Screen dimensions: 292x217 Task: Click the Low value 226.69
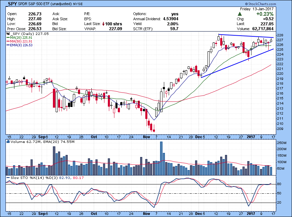point(35,24)
